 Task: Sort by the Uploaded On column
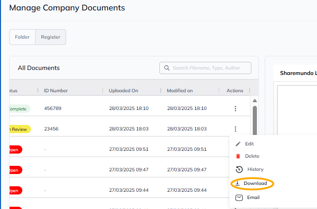(123, 91)
